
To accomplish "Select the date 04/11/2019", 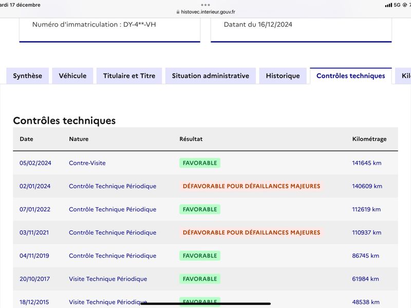I will [x=34, y=256].
